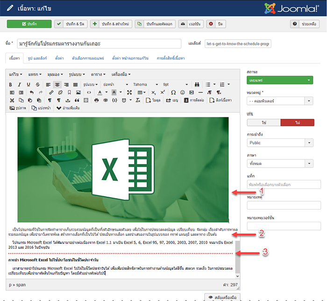Open the เผยแพร่ status dropdown
The width and height of the screenshot is (327, 301).
[280, 80]
